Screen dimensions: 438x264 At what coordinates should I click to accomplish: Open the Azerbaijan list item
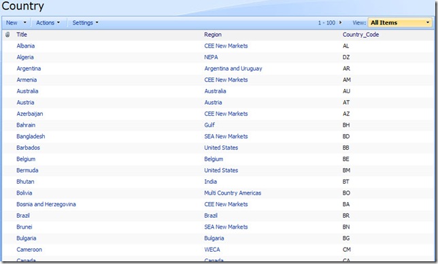tap(30, 114)
